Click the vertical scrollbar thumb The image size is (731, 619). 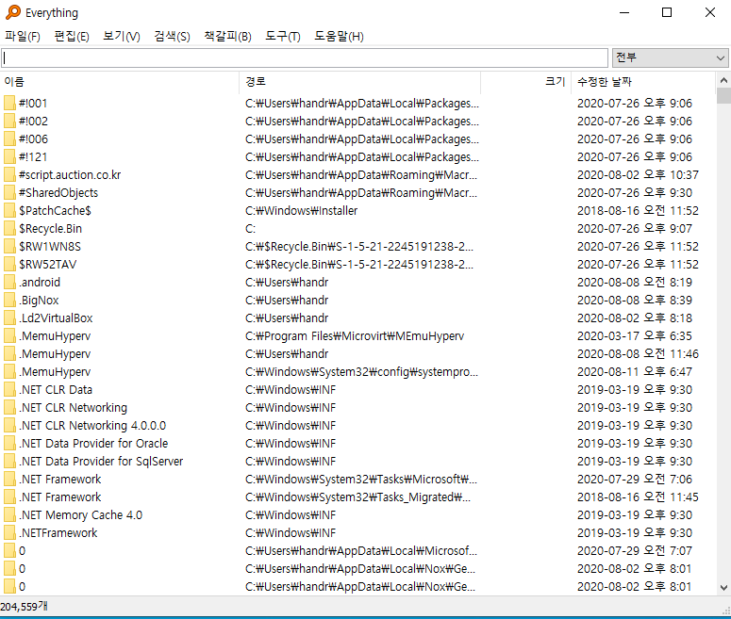[x=723, y=95]
